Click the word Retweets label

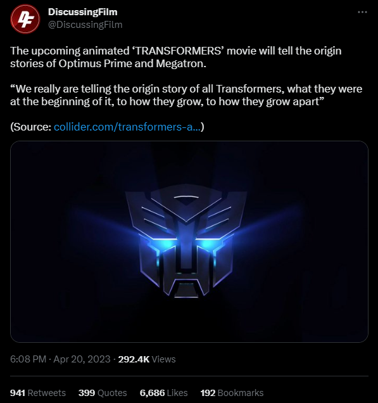tap(46, 393)
